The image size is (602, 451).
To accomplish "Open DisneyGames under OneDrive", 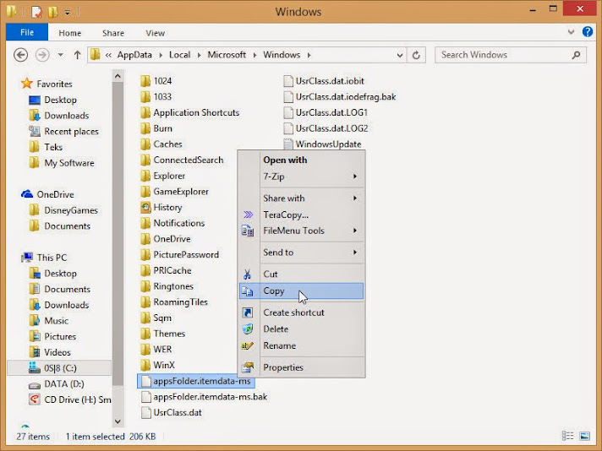I will tap(63, 210).
